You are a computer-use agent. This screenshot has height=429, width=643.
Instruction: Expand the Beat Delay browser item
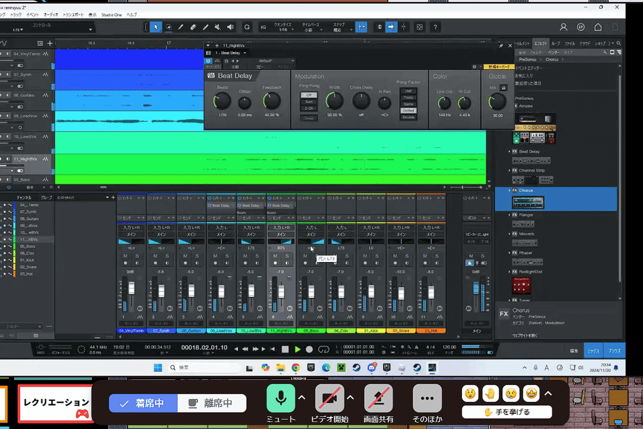510,152
